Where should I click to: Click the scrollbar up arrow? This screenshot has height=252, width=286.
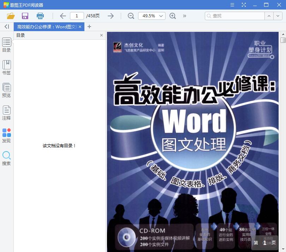283,34
